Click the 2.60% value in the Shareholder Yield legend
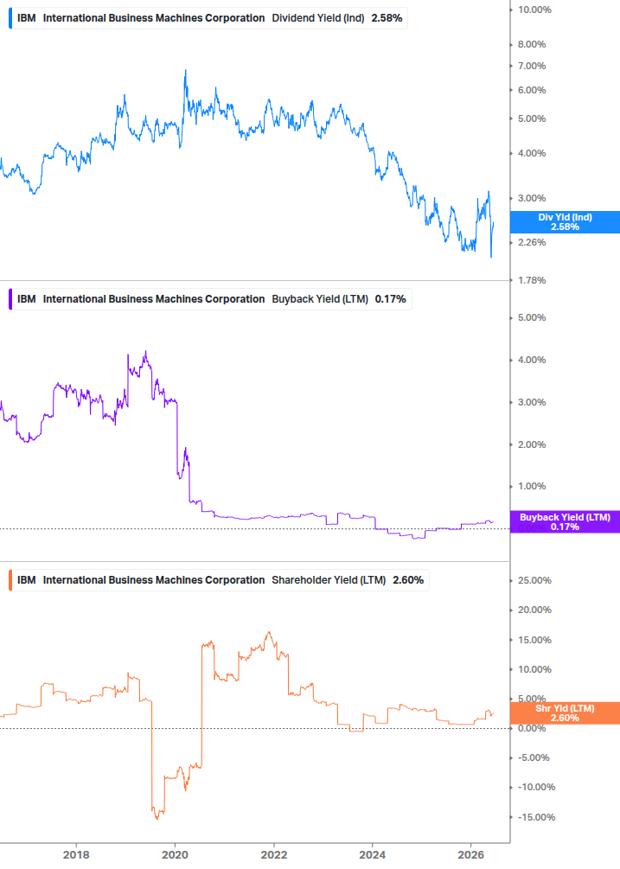 coord(408,580)
